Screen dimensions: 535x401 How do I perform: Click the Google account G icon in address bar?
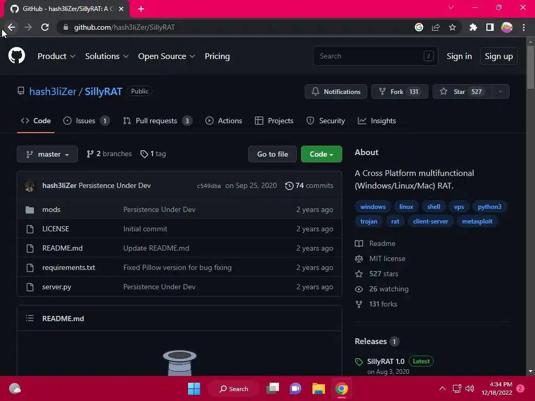tap(419, 27)
